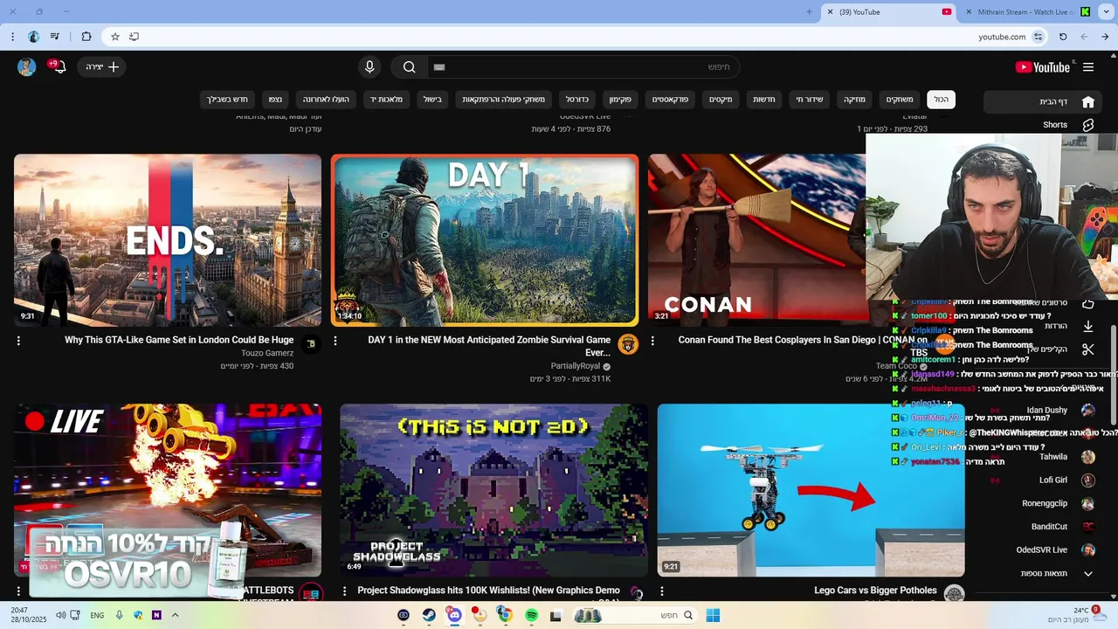Select the פודקאסטים filter chip
This screenshot has width=1118, height=629.
[671, 100]
